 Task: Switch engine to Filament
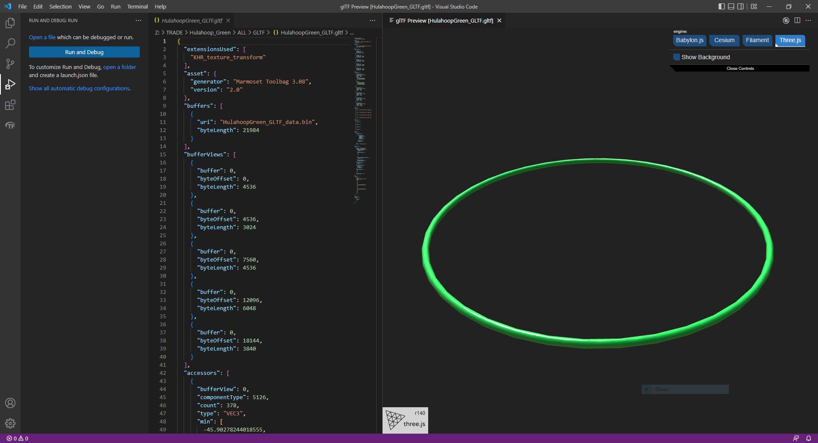[757, 40]
